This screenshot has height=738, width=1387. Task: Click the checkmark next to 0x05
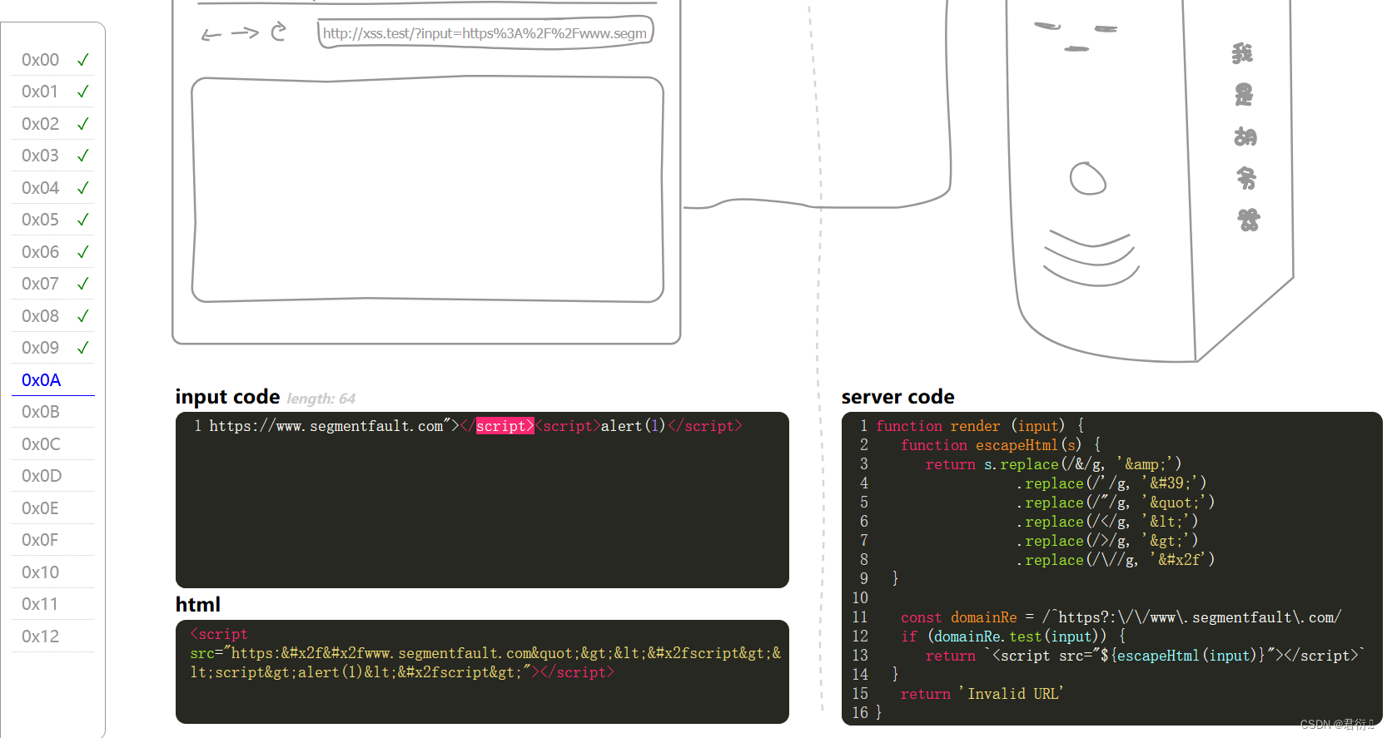(x=82, y=220)
